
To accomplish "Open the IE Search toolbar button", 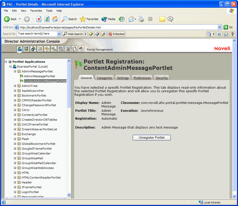I will [x=69, y=19].
